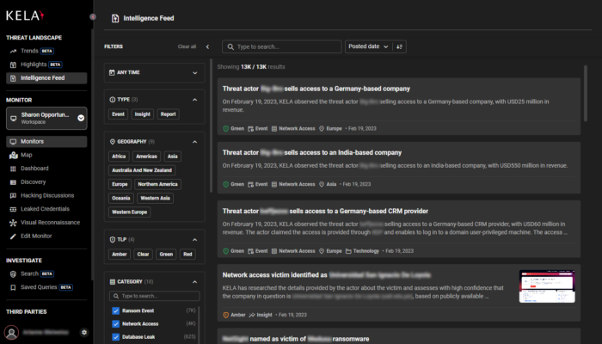Toggle sort order icon next to Posted date
The image size is (602, 344).
(x=399, y=46)
